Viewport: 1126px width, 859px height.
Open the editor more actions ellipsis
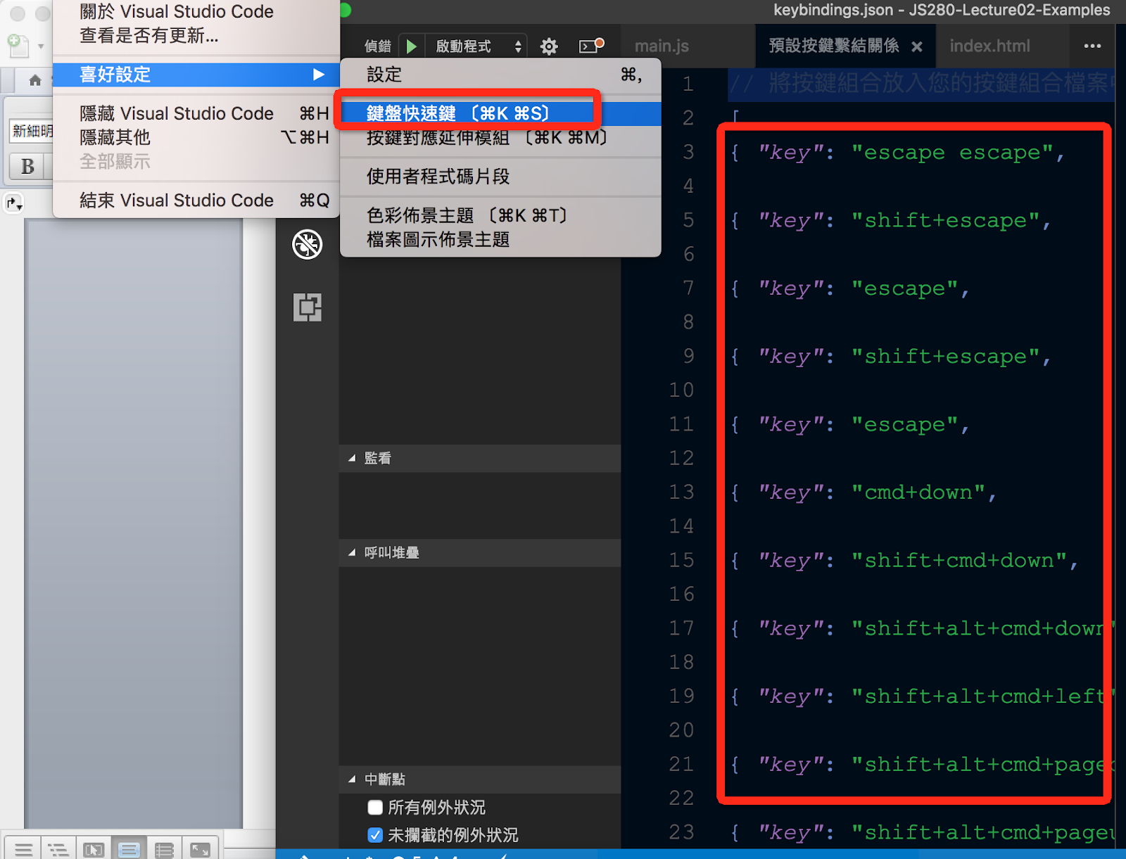click(1092, 46)
